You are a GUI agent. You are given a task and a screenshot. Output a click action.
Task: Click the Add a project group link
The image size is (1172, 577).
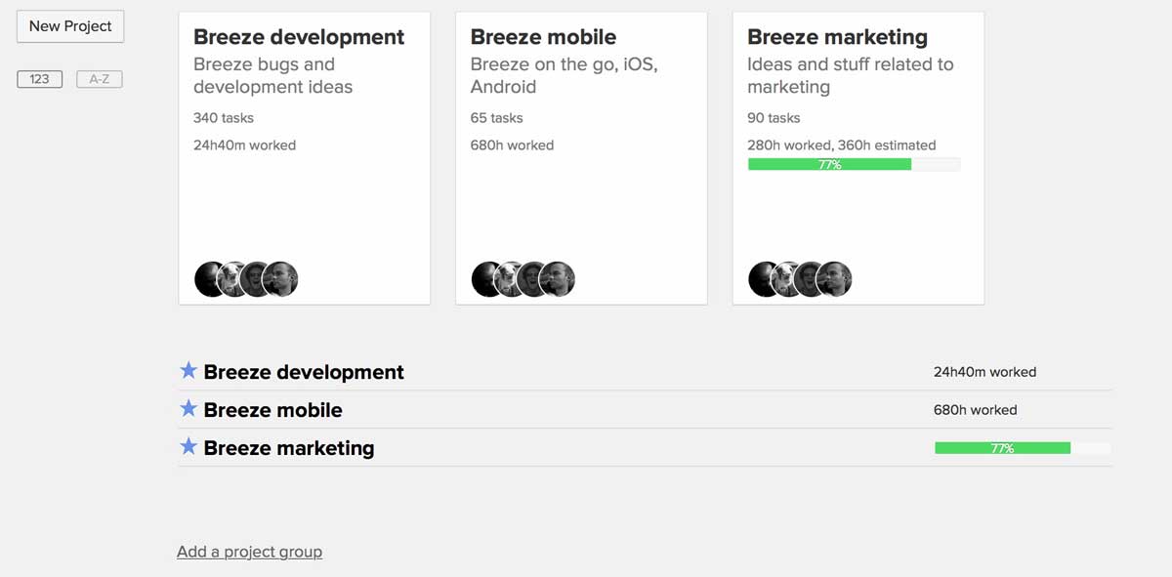(x=249, y=552)
